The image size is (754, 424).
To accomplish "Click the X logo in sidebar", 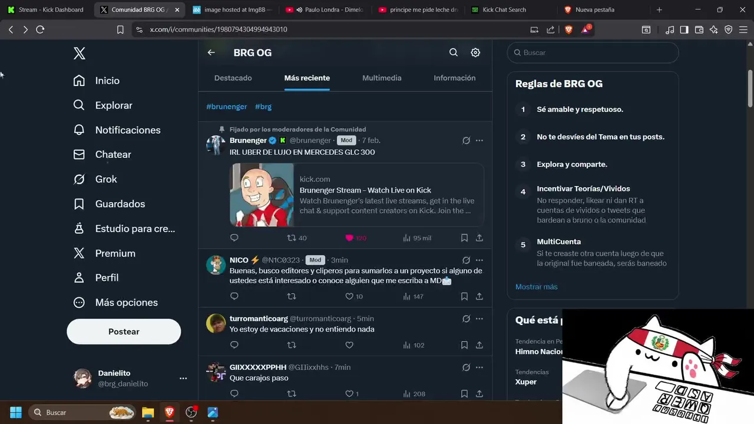I will click(80, 54).
